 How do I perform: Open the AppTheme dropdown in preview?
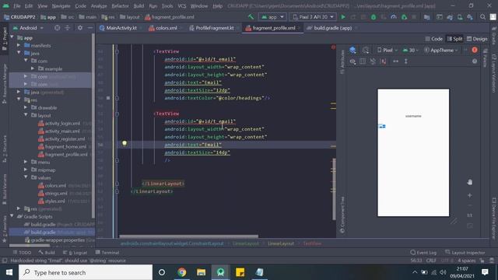(x=441, y=50)
